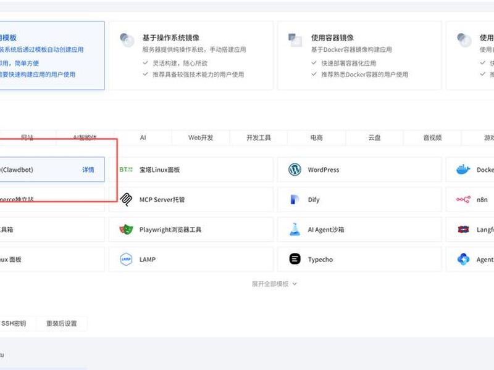Select the 音视频 category tab
Image resolution: width=494 pixels, height=370 pixels.
click(x=432, y=138)
